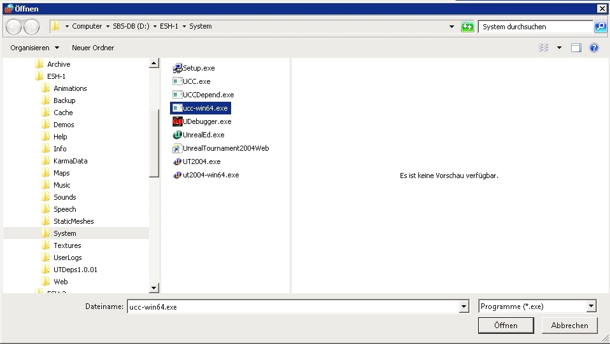The height and width of the screenshot is (344, 610).
Task: Click the Backup folder icon
Action: (x=45, y=100)
